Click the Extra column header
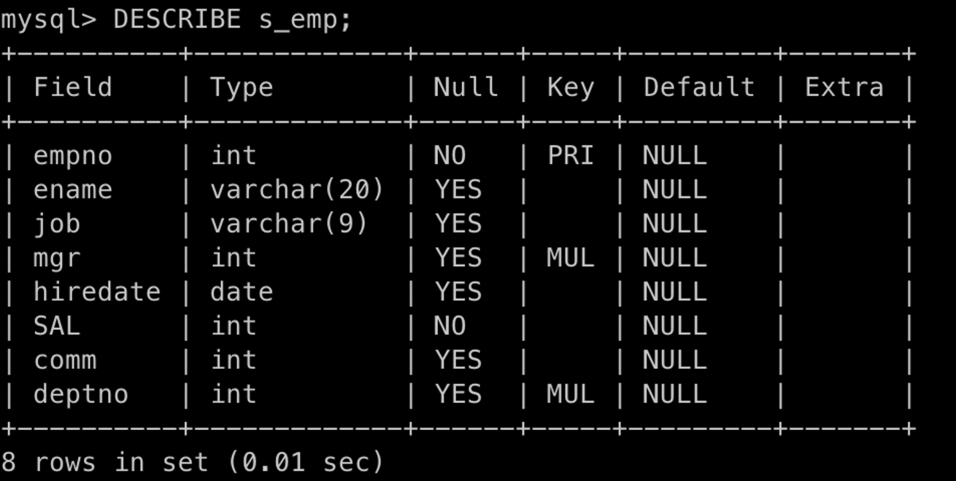This screenshot has width=956, height=481. pyautogui.click(x=844, y=87)
